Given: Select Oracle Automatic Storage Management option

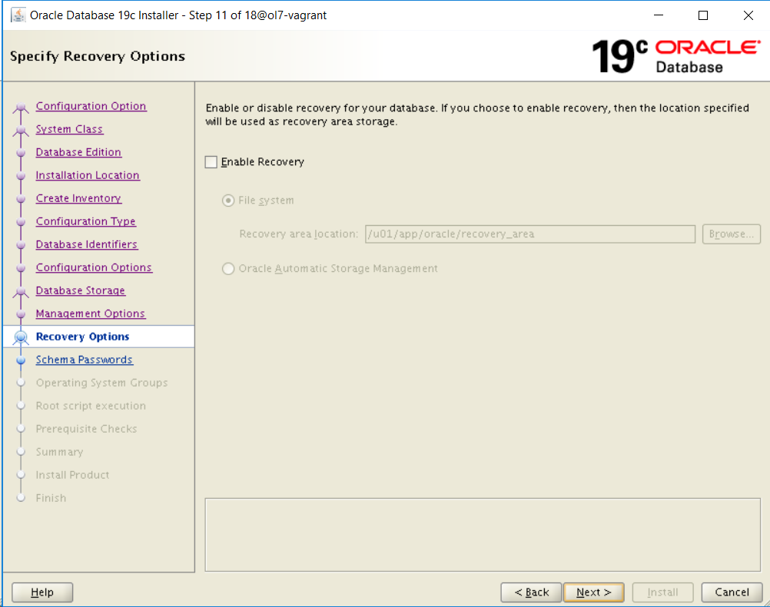Looking at the screenshot, I should pos(228,269).
